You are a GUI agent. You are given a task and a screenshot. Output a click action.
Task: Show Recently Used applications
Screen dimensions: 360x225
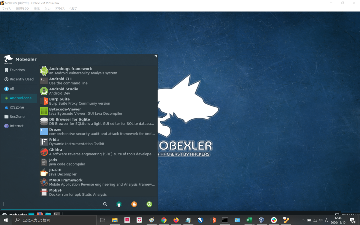tap(19, 79)
